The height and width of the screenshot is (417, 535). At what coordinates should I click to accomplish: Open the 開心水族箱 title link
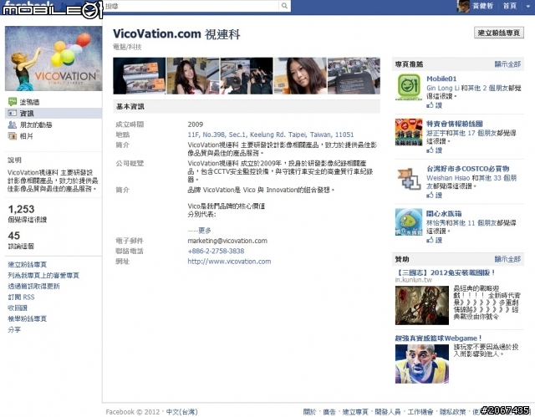pos(444,214)
